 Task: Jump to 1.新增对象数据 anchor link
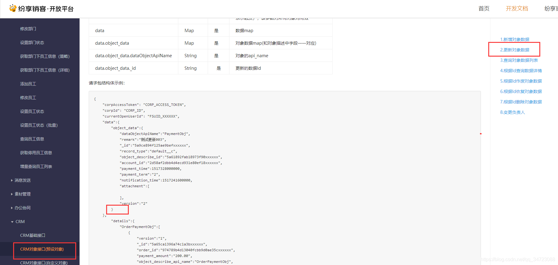pos(515,39)
